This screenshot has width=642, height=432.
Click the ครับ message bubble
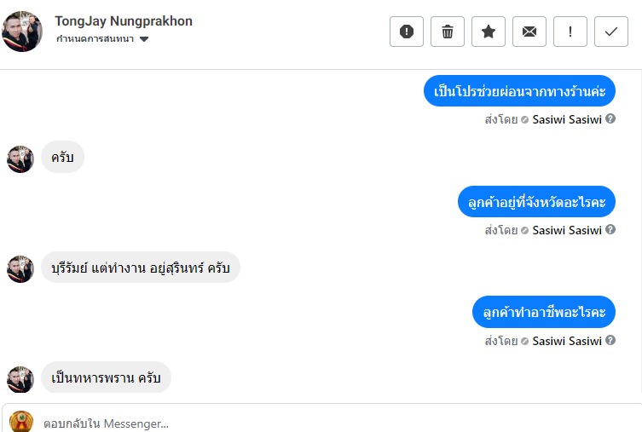pyautogui.click(x=62, y=158)
